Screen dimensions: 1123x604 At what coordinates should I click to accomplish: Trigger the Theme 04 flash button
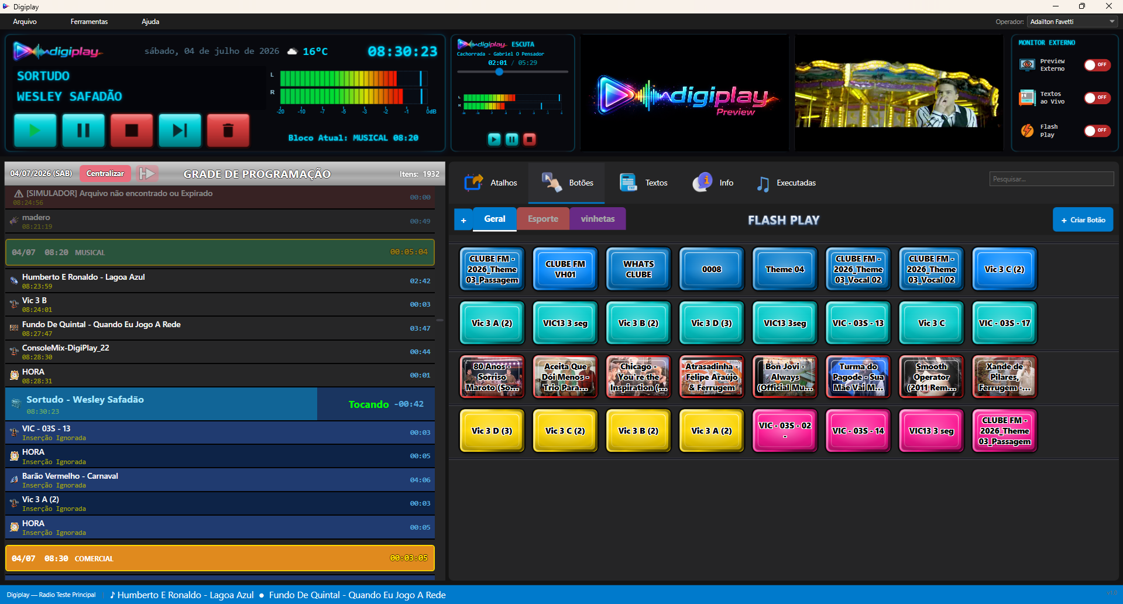click(x=785, y=269)
